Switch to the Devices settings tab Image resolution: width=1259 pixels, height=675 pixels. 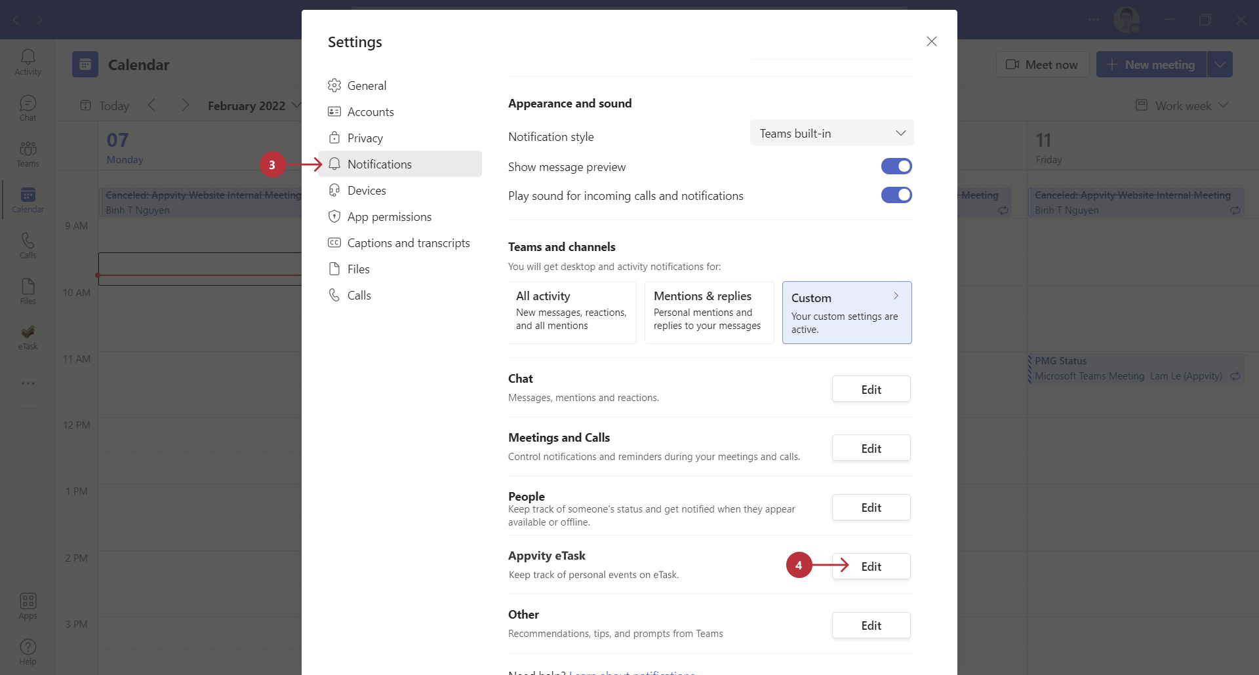tap(367, 191)
